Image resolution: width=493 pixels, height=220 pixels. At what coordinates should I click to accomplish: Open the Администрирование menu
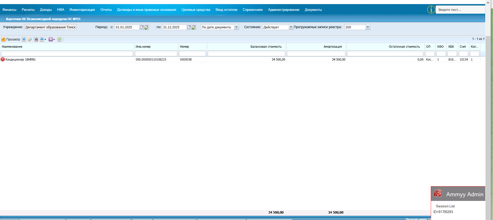tap(284, 10)
